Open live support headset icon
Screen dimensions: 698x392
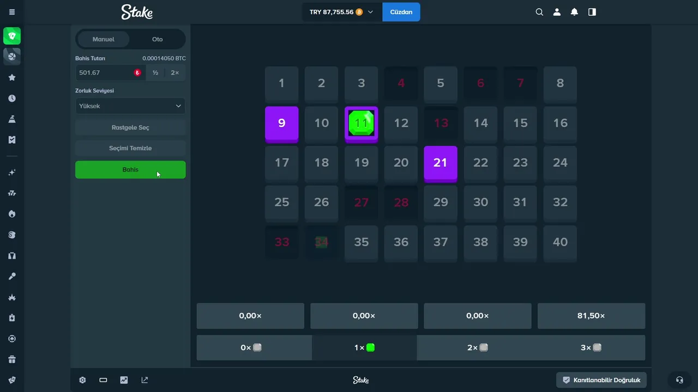tap(679, 380)
